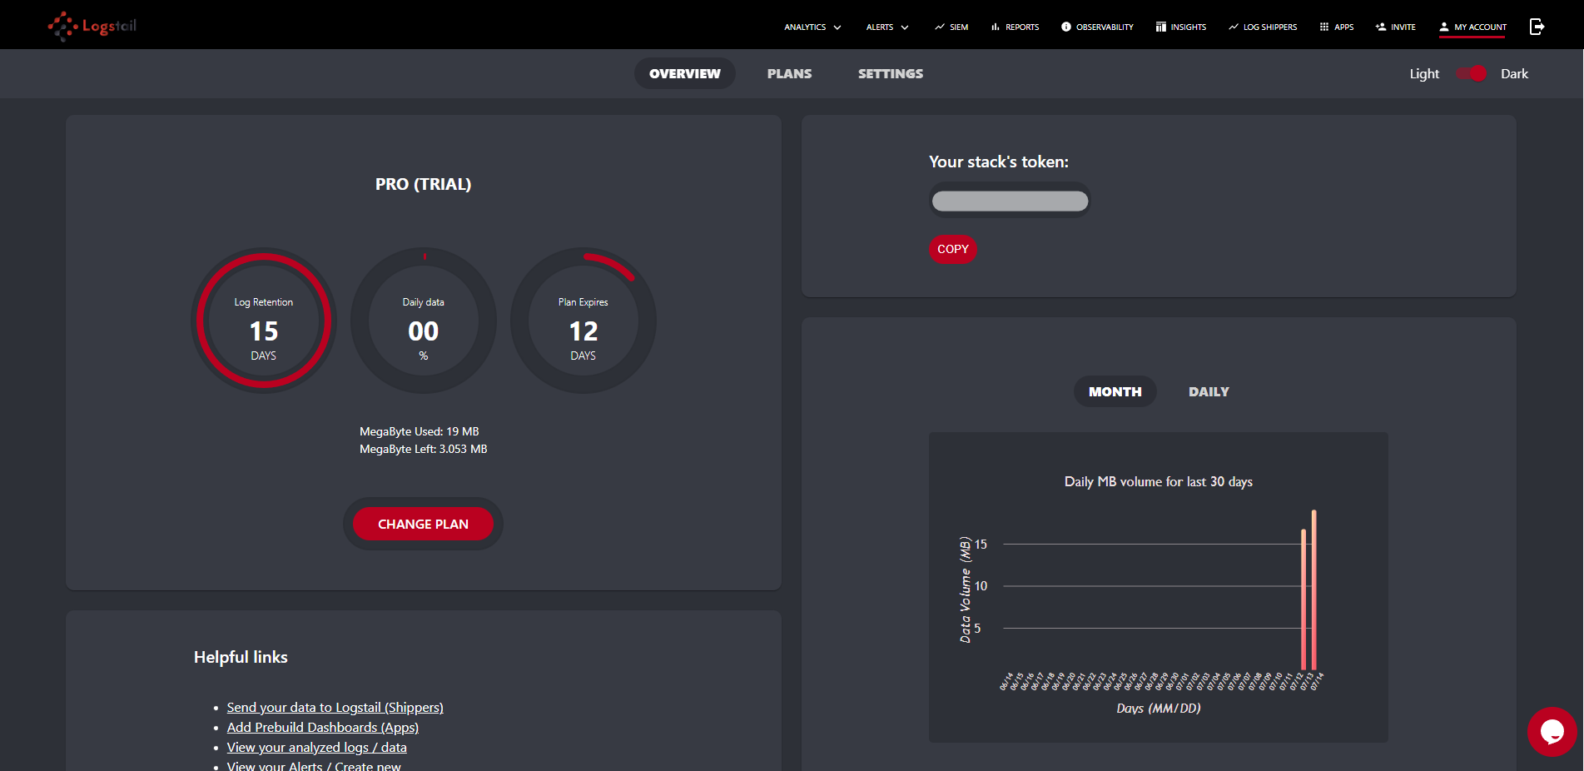Screen dimensions: 1584x771
Task: Click Daily MB volume chart title
Action: pyautogui.click(x=1159, y=481)
